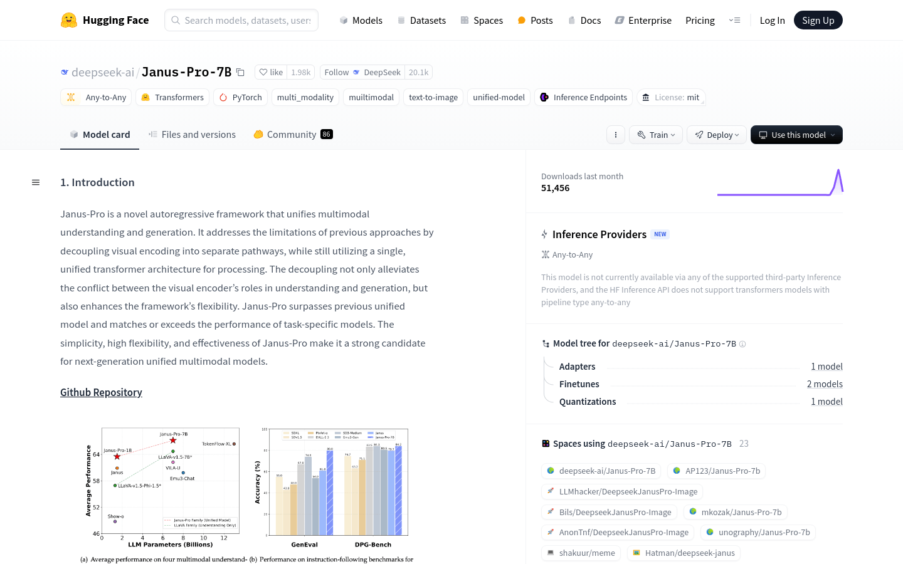Like the Janus-Pro-7B model
Image resolution: width=903 pixels, height=564 pixels.
coord(272,72)
